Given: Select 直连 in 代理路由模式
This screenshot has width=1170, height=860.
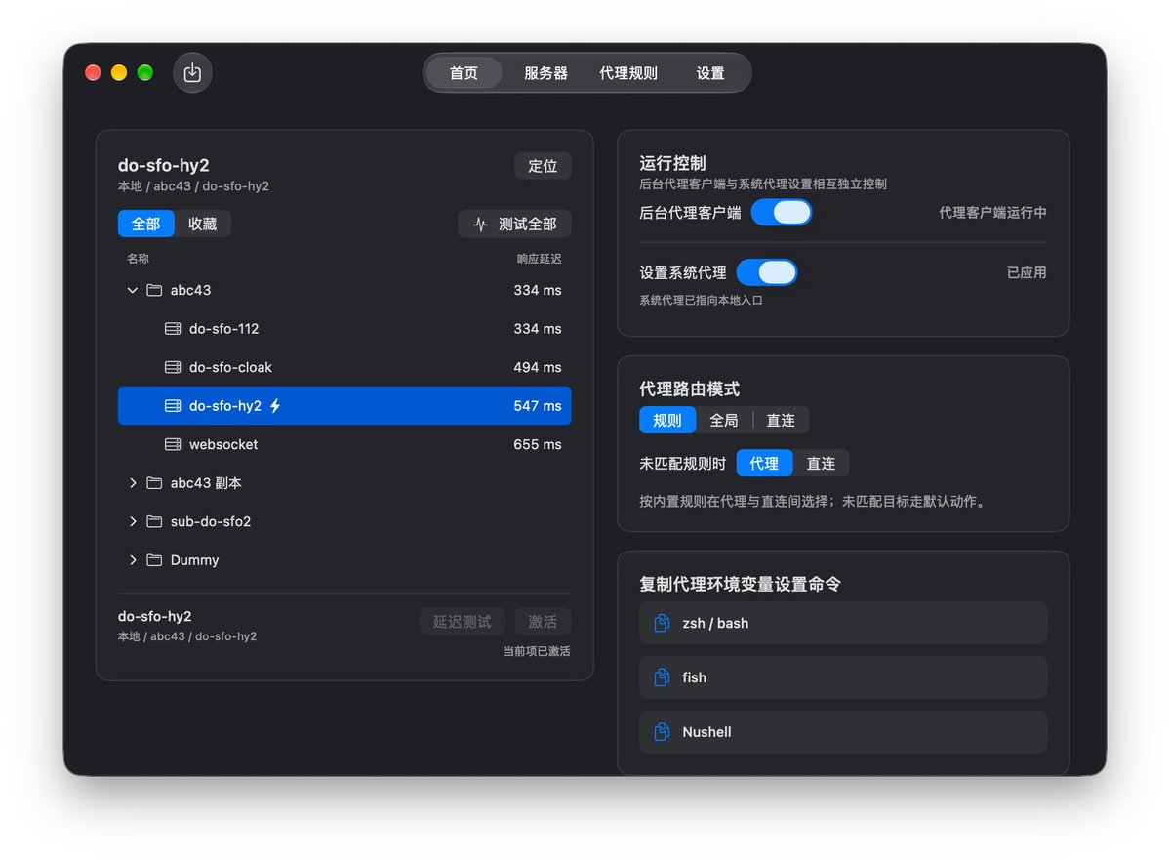Looking at the screenshot, I should pyautogui.click(x=781, y=421).
